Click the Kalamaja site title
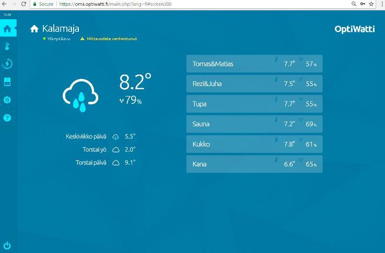The width and height of the screenshot is (385, 253). pyautogui.click(x=61, y=29)
